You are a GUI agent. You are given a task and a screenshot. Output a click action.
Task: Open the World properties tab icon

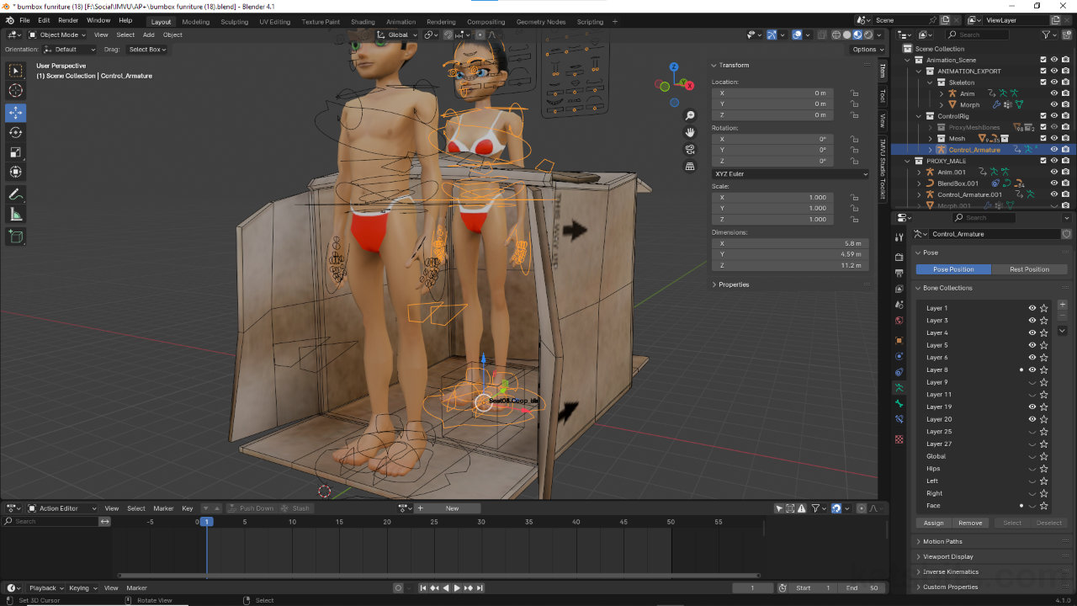899,321
